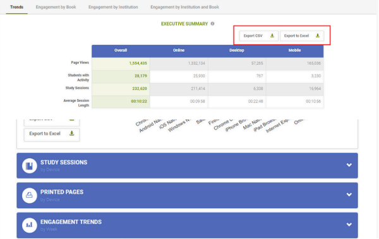Click the Students with Activity row label
Image resolution: width=379 pixels, height=239 pixels.
click(78, 78)
